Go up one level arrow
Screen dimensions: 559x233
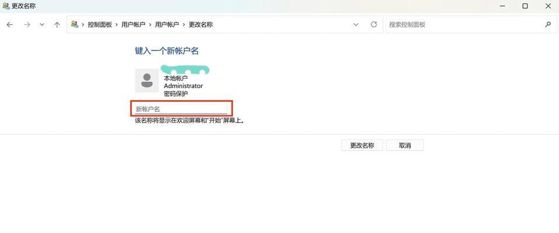point(57,24)
